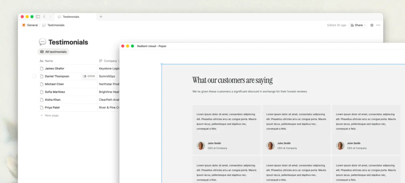Select the top-left handle of the artboard
Image resolution: width=405 pixels, height=183 pixels.
click(x=162, y=64)
